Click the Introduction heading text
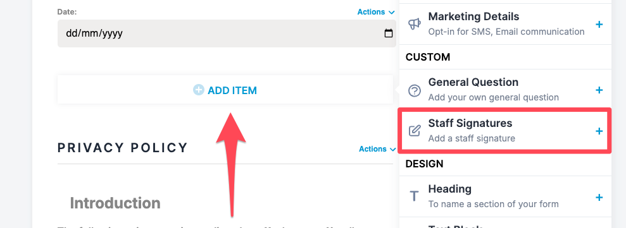Image resolution: width=626 pixels, height=228 pixels. click(115, 203)
